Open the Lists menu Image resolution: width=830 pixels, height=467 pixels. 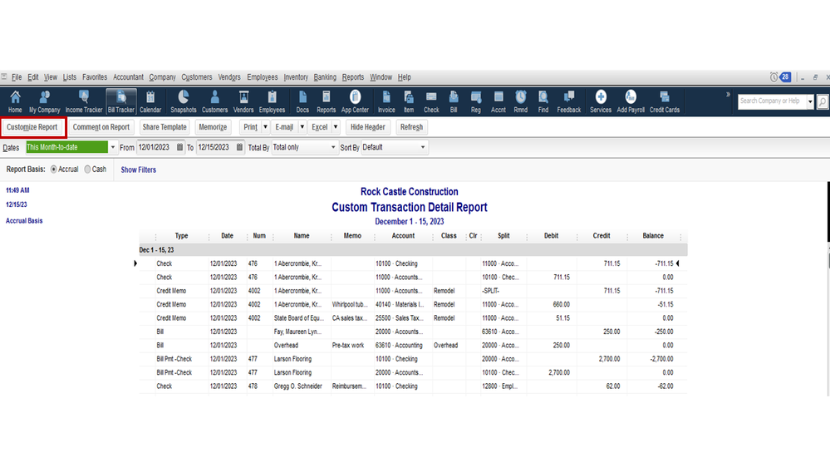tap(69, 77)
